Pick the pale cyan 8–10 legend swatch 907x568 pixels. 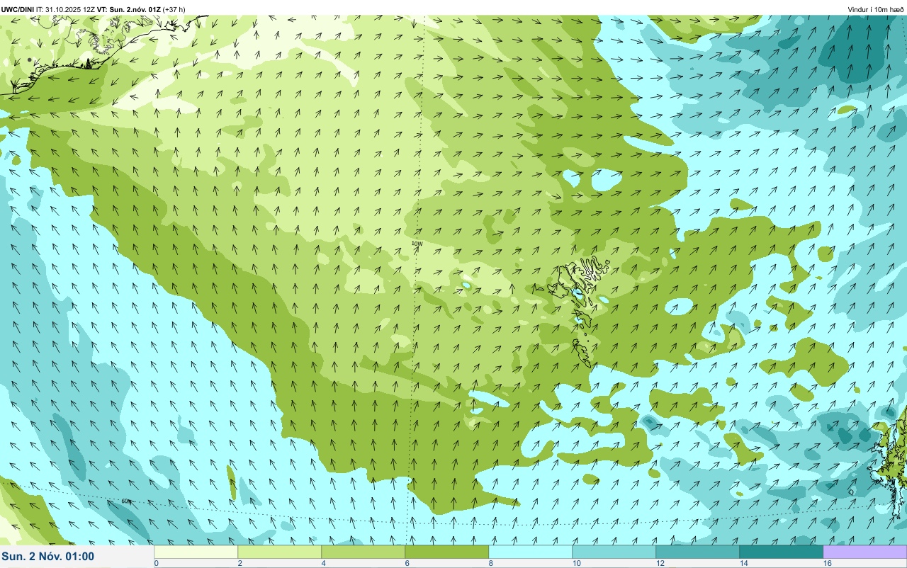(x=530, y=552)
